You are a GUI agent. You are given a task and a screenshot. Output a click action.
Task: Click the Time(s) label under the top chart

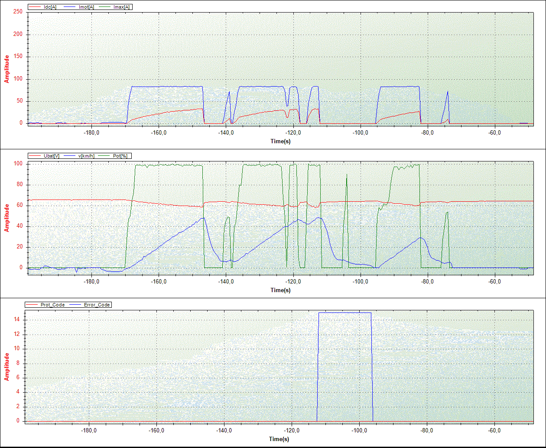click(280, 141)
